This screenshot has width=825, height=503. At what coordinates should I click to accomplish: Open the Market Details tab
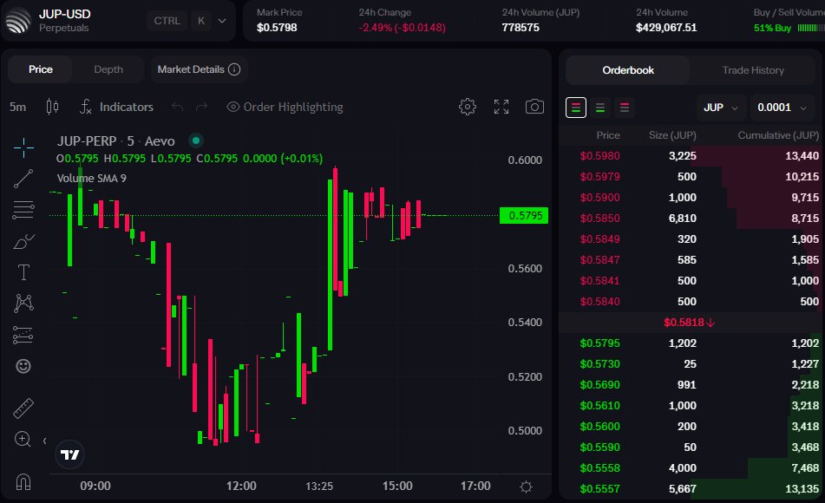[199, 69]
